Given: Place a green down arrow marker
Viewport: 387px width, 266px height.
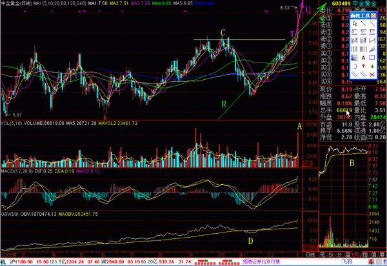Looking at the screenshot, I should pos(372,66).
